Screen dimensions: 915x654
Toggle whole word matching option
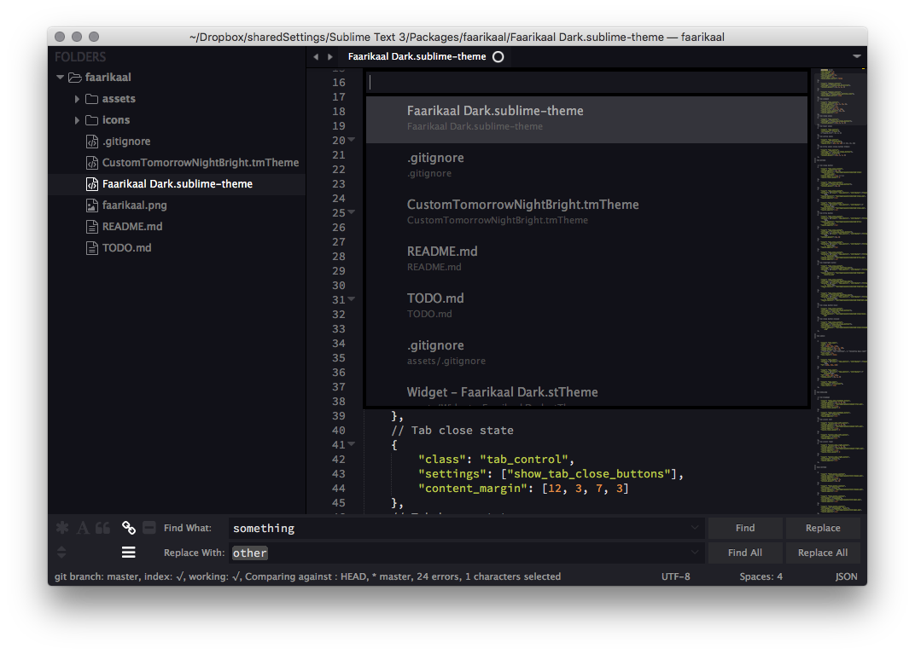point(102,528)
